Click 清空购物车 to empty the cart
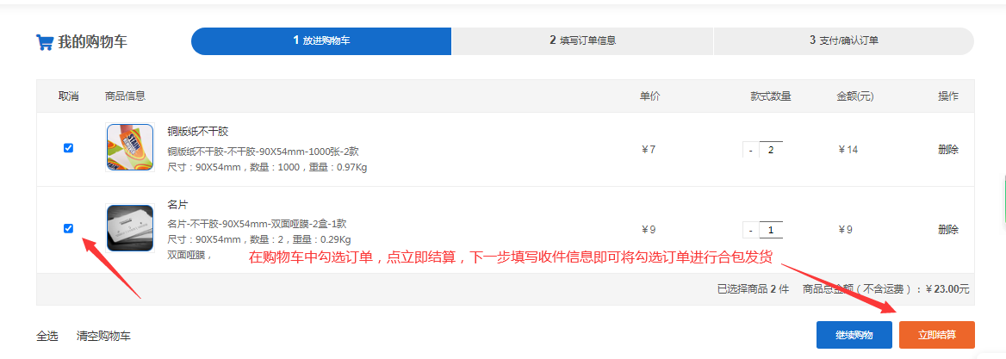Viewport: 1006px width, 359px height. (103, 337)
